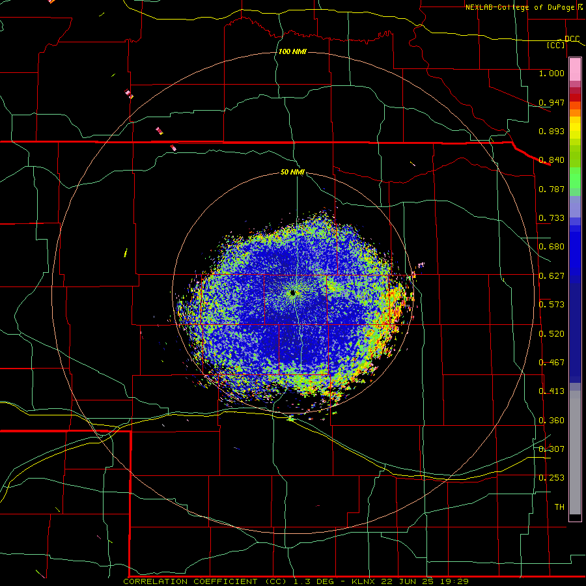
Task: Select the 0.893 scale value
Action: [551, 131]
